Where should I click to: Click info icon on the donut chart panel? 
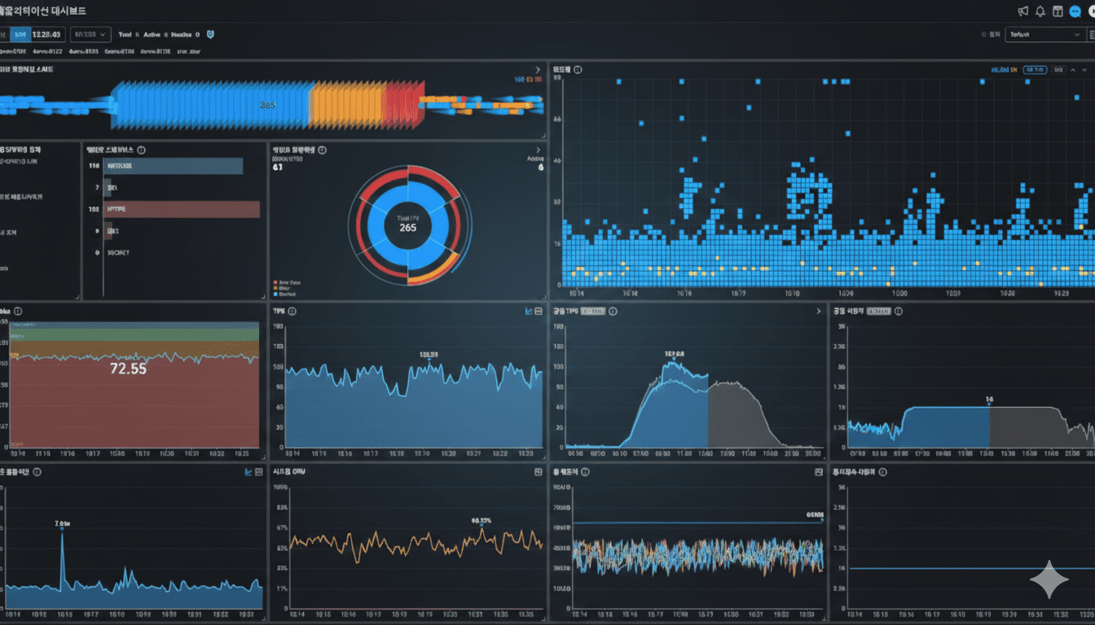click(x=322, y=150)
